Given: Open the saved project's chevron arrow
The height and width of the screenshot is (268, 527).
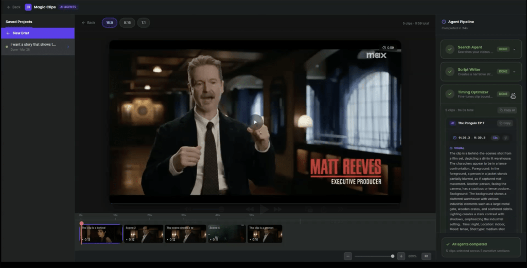Looking at the screenshot, I should click(68, 47).
